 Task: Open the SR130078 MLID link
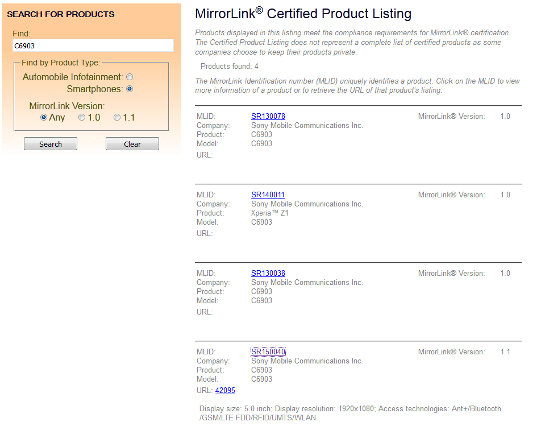(268, 117)
